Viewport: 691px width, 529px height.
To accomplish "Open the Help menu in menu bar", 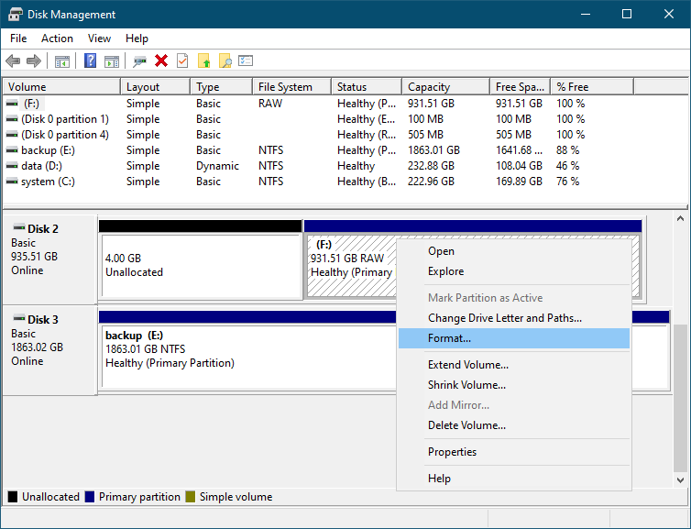I will click(x=137, y=39).
